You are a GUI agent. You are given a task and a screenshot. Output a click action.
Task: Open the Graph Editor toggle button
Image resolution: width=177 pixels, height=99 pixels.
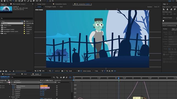pos(70,77)
